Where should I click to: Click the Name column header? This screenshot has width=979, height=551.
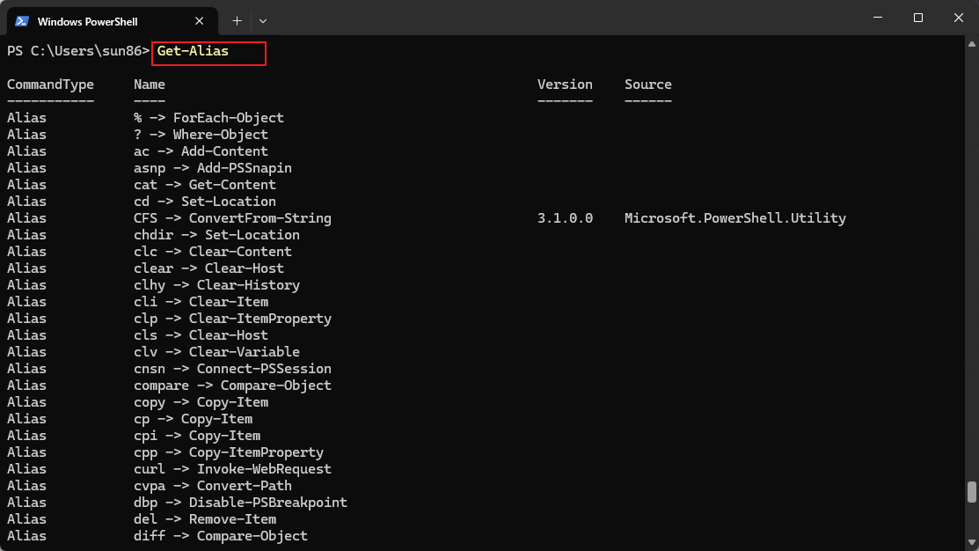point(149,84)
